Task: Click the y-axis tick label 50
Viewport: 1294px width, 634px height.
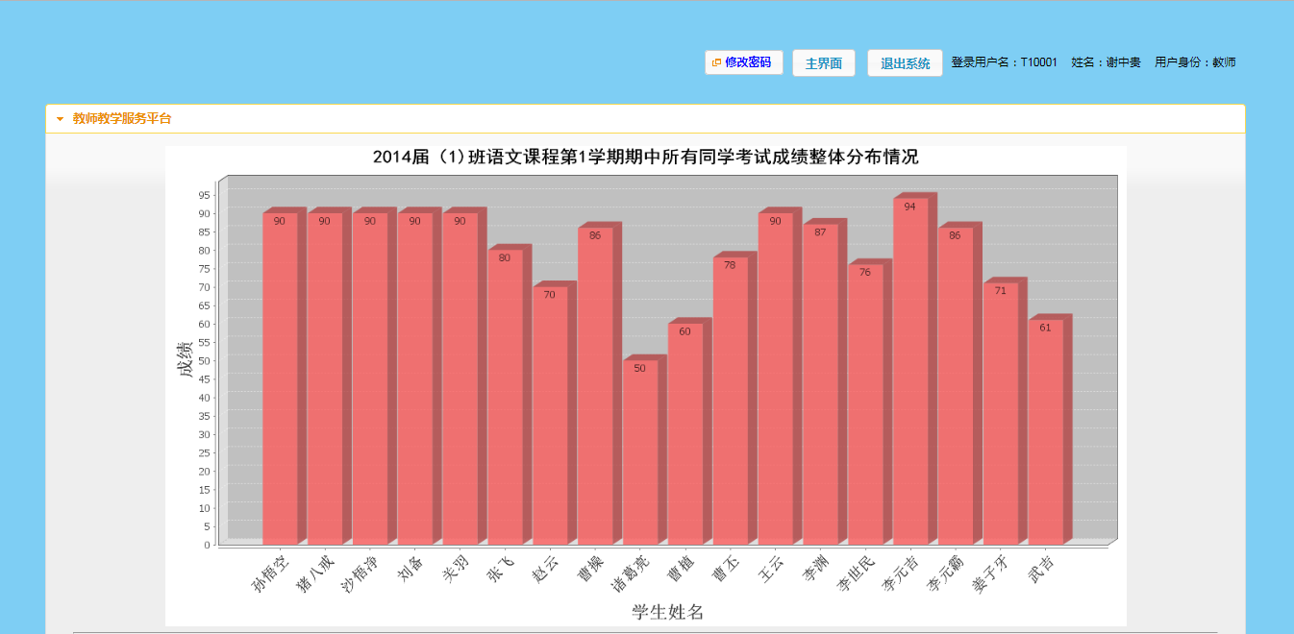Action: 204,360
